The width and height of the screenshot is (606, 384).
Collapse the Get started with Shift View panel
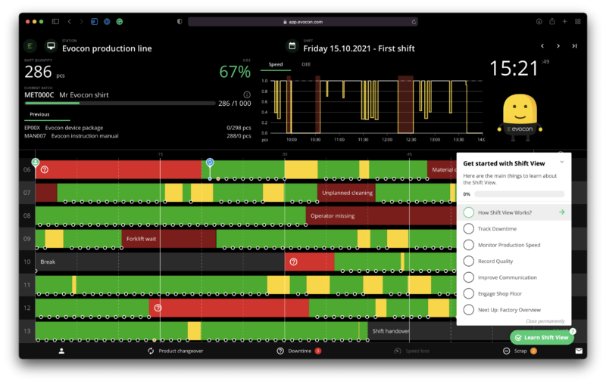(x=562, y=162)
